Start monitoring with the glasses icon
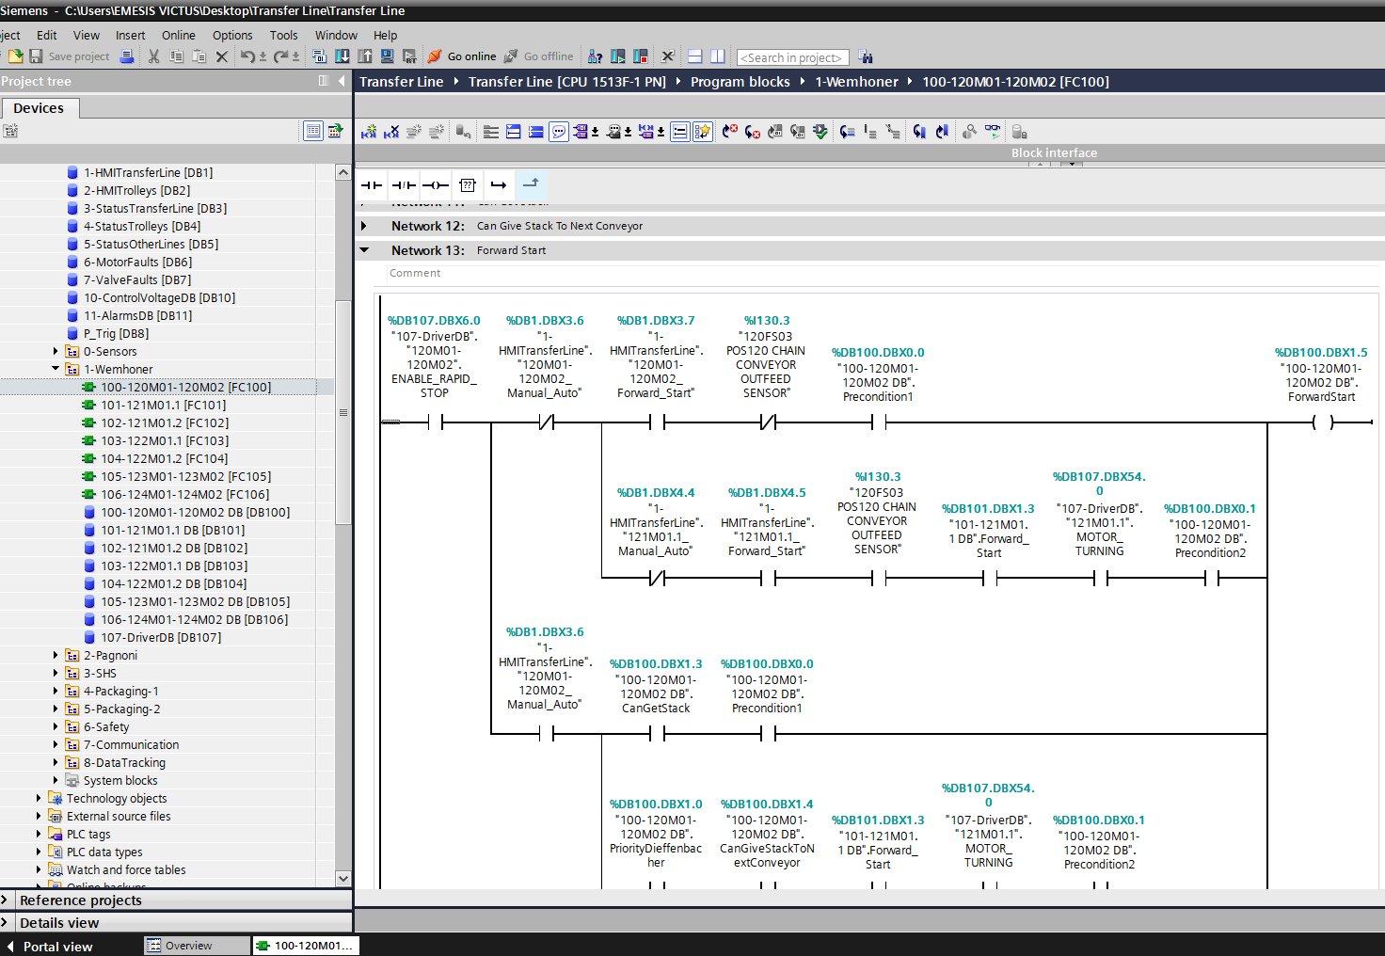The image size is (1385, 956). click(x=993, y=132)
